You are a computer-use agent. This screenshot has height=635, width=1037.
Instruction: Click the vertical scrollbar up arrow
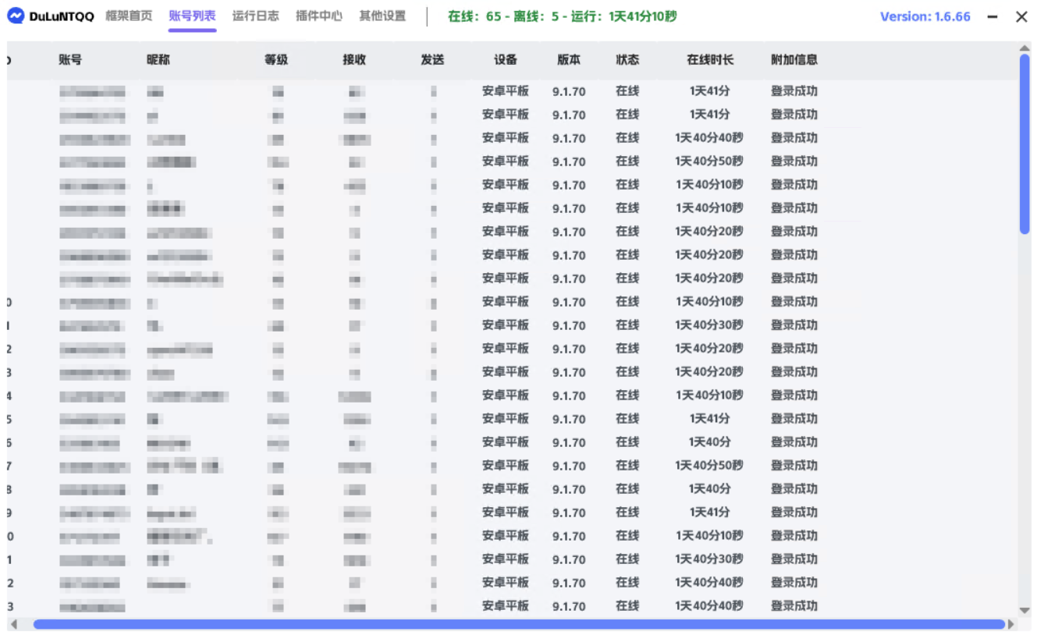click(x=1025, y=48)
